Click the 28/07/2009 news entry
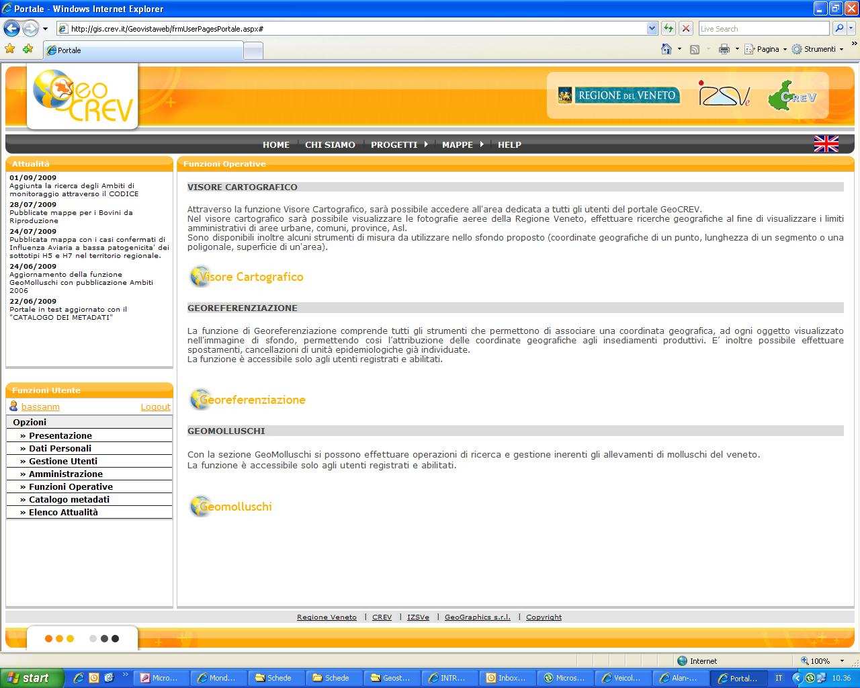The image size is (860, 688). pyautogui.click(x=89, y=212)
